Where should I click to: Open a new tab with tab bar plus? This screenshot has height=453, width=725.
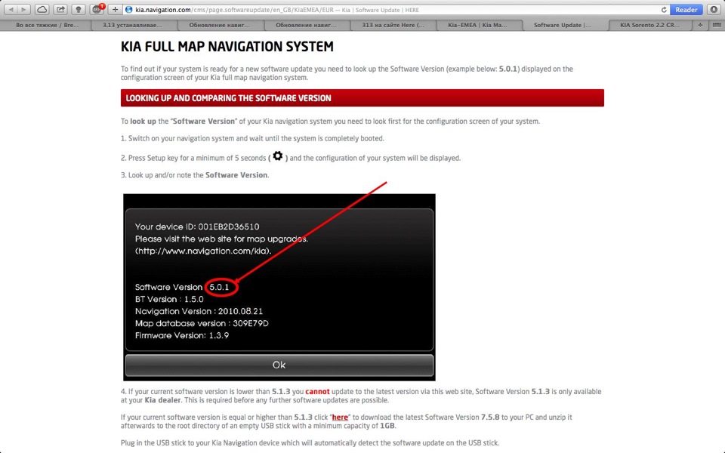[700, 25]
